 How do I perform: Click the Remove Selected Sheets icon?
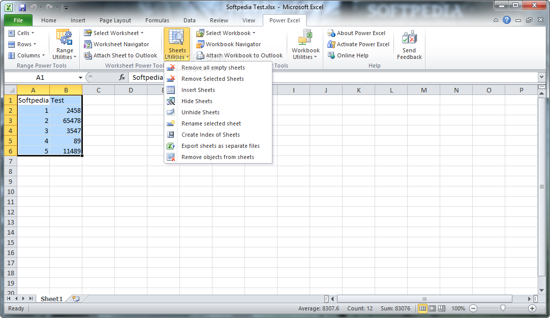click(171, 79)
